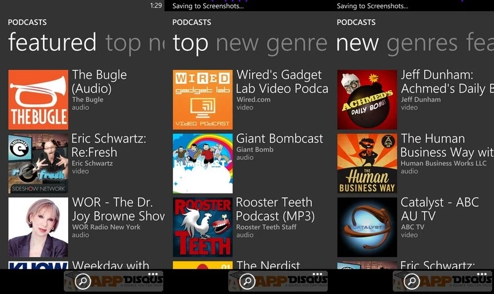Open The Bugle trumpet artwork

coord(38,100)
